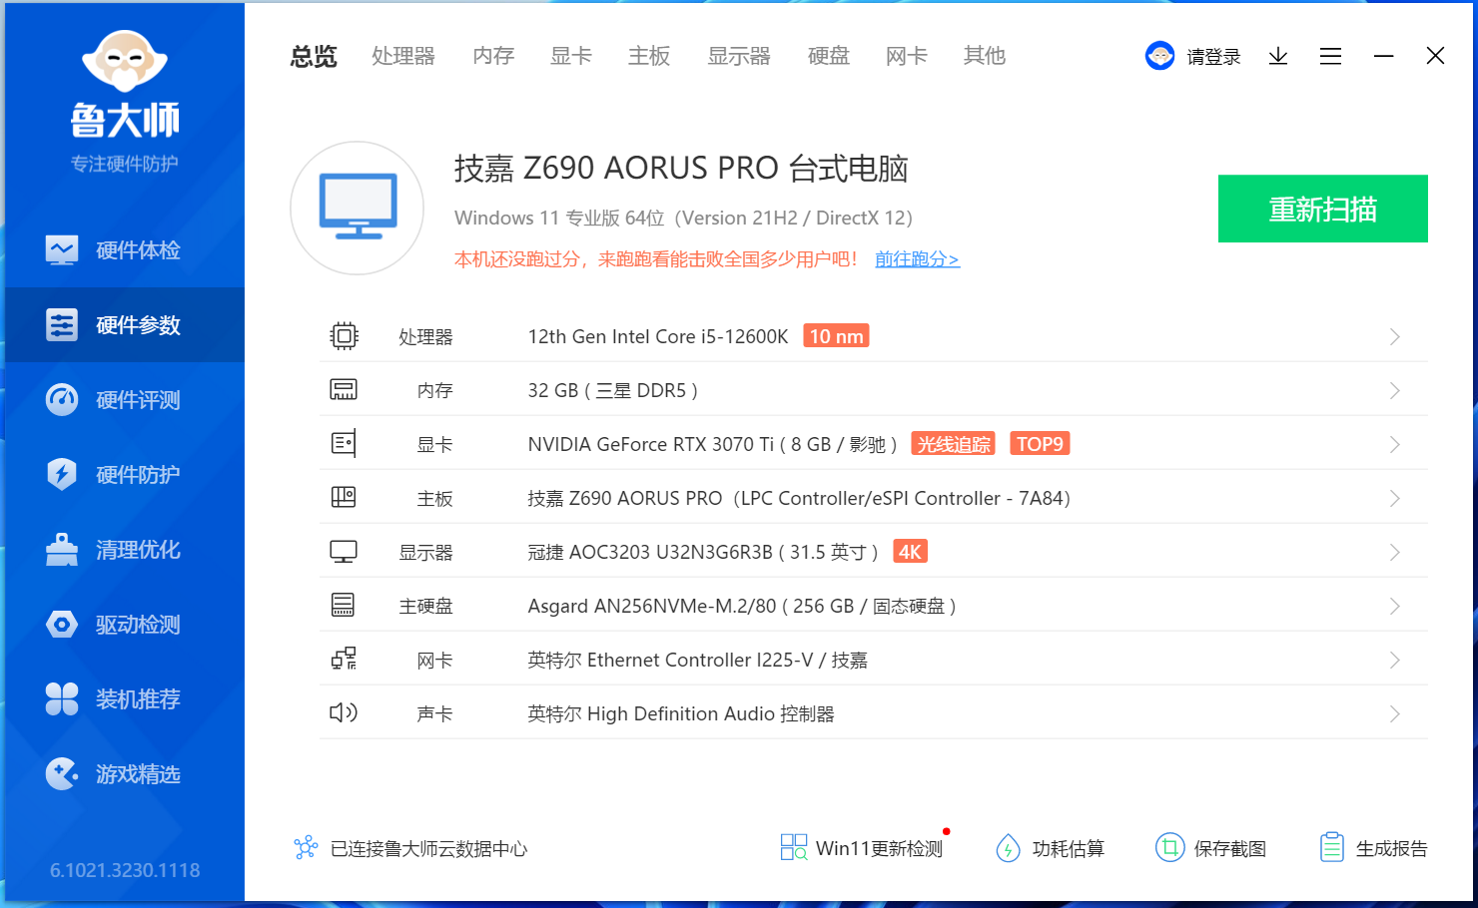Switch to the 主板 motherboard tab
Viewport: 1478px width, 908px height.
(x=648, y=56)
